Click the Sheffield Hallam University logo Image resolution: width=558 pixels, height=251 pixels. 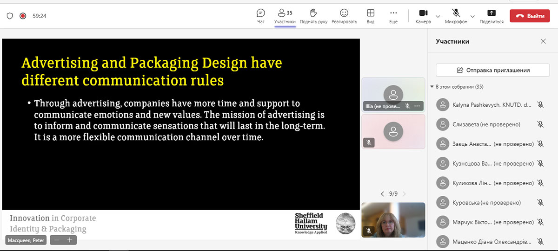(x=311, y=223)
